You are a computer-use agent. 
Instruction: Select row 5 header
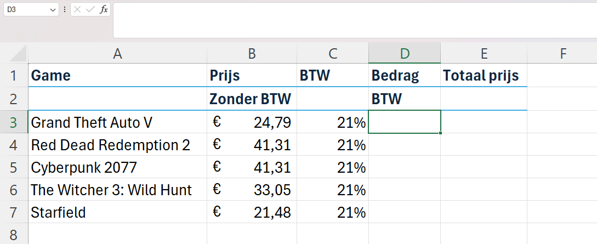14,167
